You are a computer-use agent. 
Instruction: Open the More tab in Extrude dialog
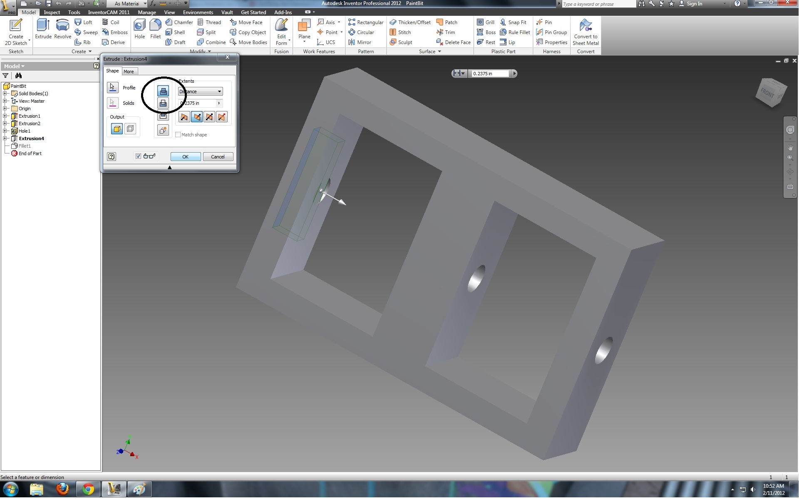pos(129,72)
